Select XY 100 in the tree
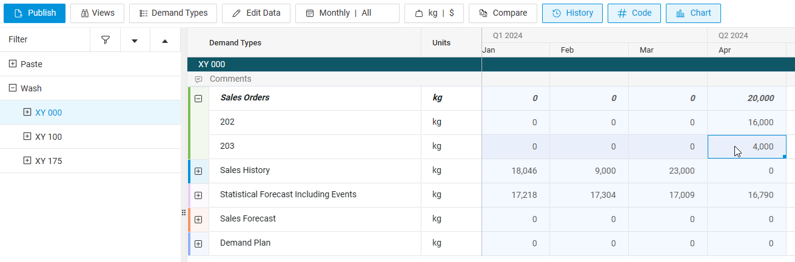Viewport: 795px width, 262px height. (49, 137)
